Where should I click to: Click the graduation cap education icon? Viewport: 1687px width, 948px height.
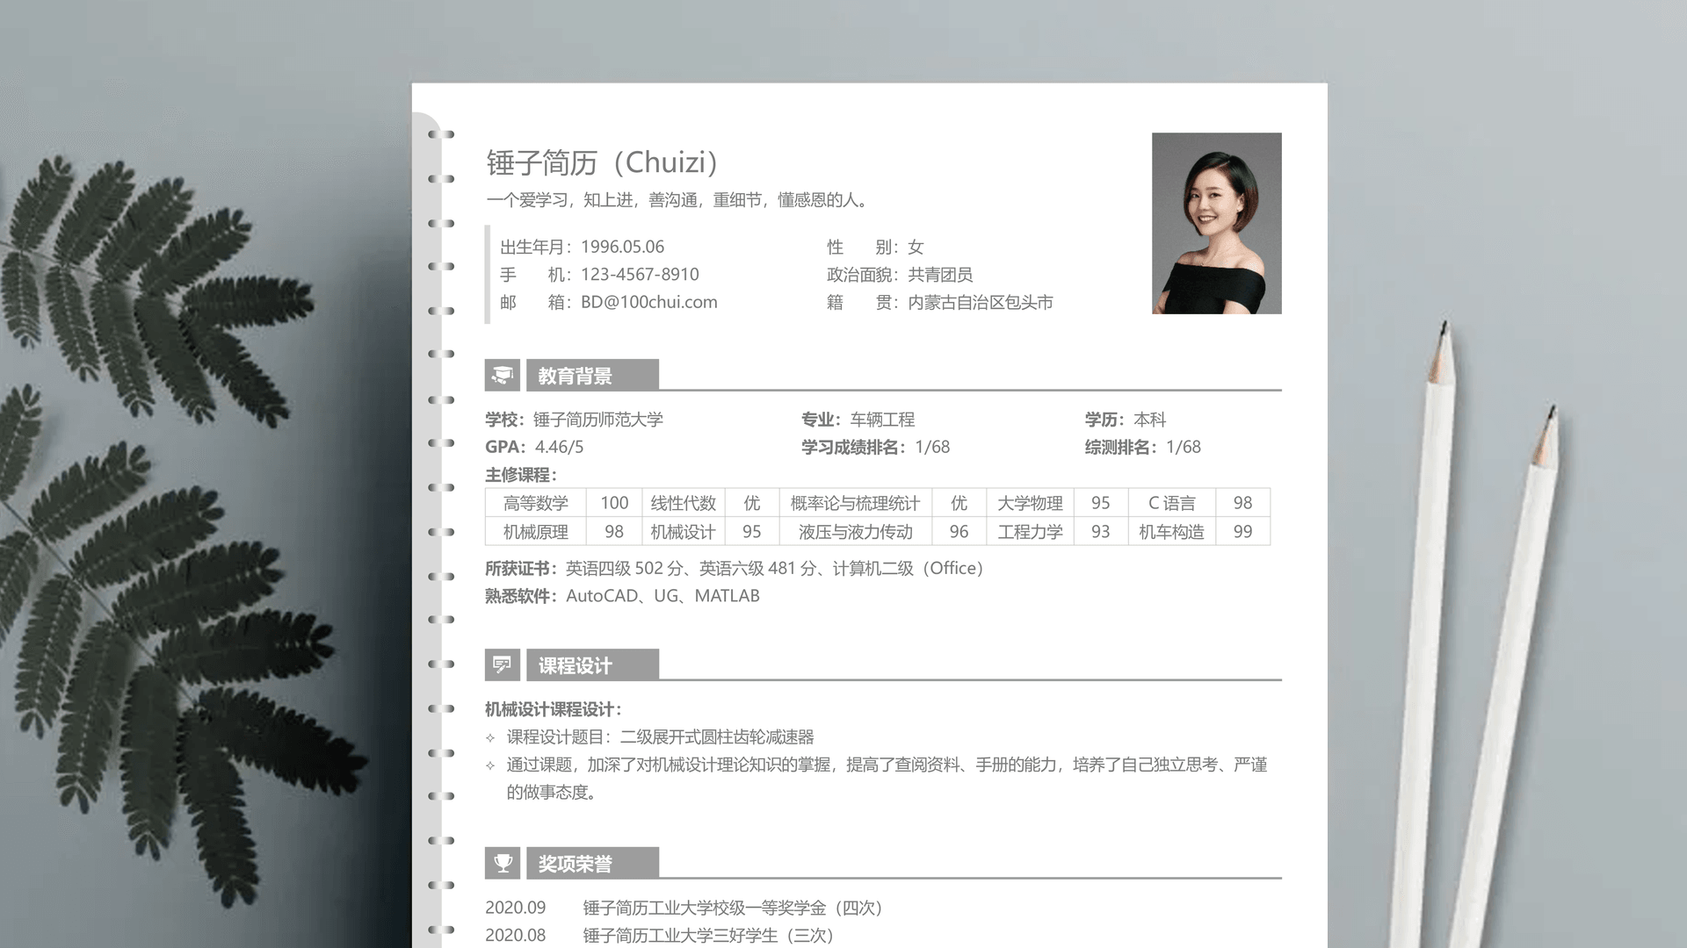click(502, 376)
